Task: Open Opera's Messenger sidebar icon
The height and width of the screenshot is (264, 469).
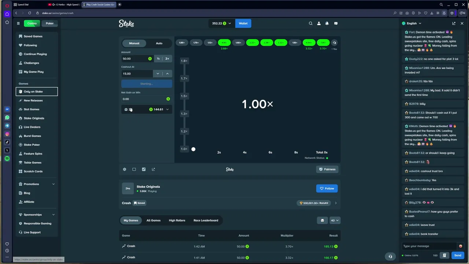Action: click(x=7, y=109)
